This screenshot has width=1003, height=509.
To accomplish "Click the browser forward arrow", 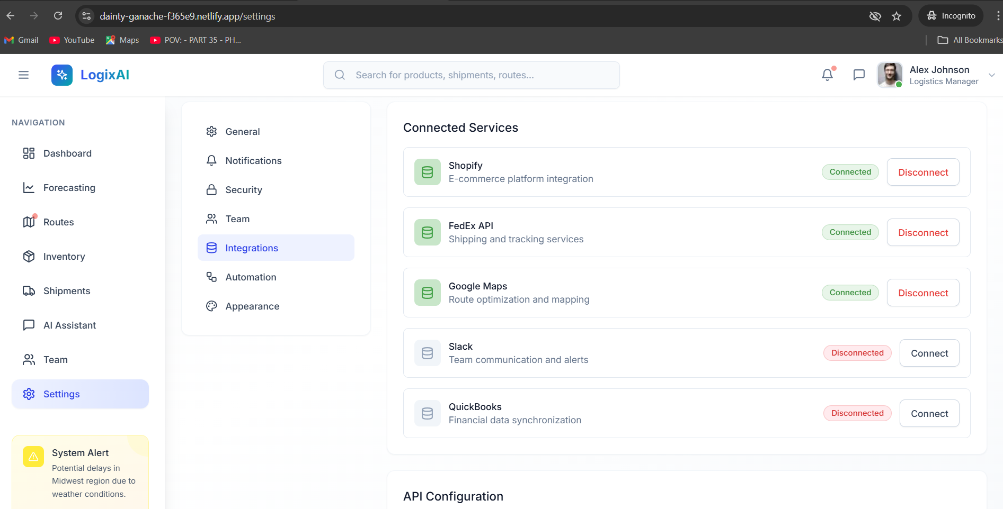I will point(34,16).
